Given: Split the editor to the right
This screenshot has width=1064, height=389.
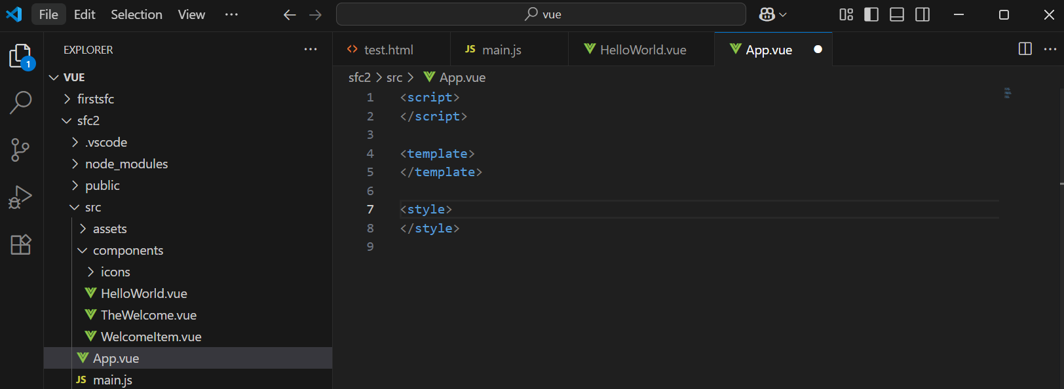Looking at the screenshot, I should (1025, 49).
